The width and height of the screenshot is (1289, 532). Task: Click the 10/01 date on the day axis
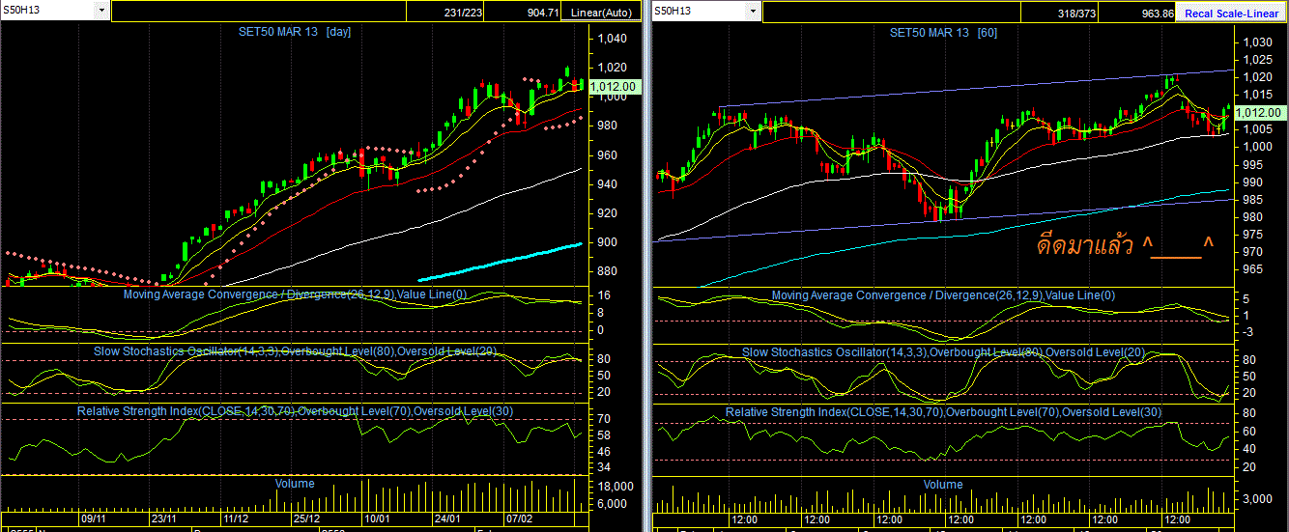(378, 518)
